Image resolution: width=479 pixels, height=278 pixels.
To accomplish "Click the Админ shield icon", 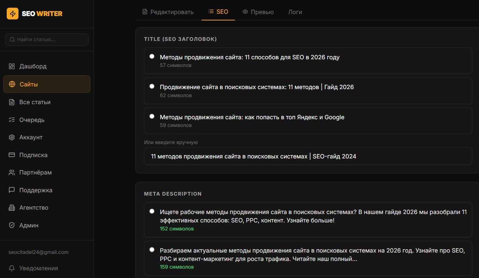I will click(12, 225).
